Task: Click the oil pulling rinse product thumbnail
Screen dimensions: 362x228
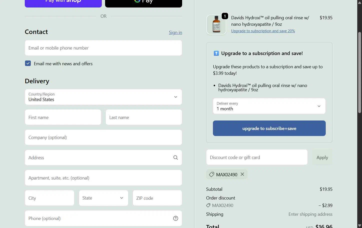Action: click(x=216, y=24)
